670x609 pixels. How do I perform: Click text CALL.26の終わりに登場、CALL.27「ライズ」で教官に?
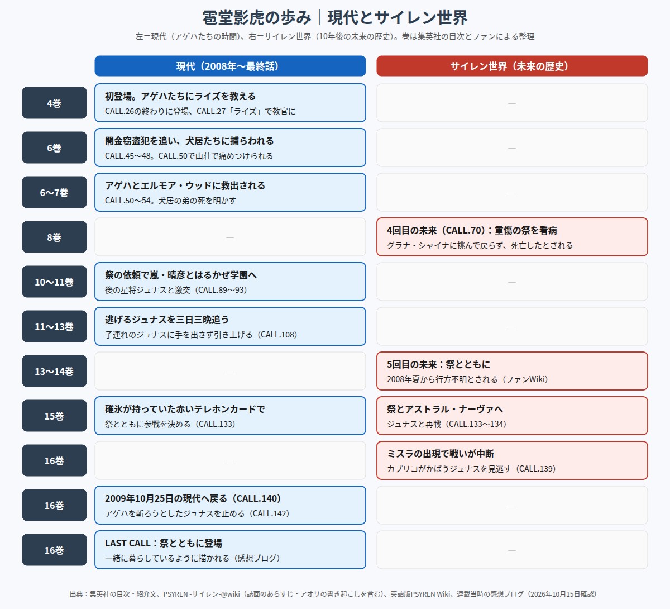(x=200, y=111)
